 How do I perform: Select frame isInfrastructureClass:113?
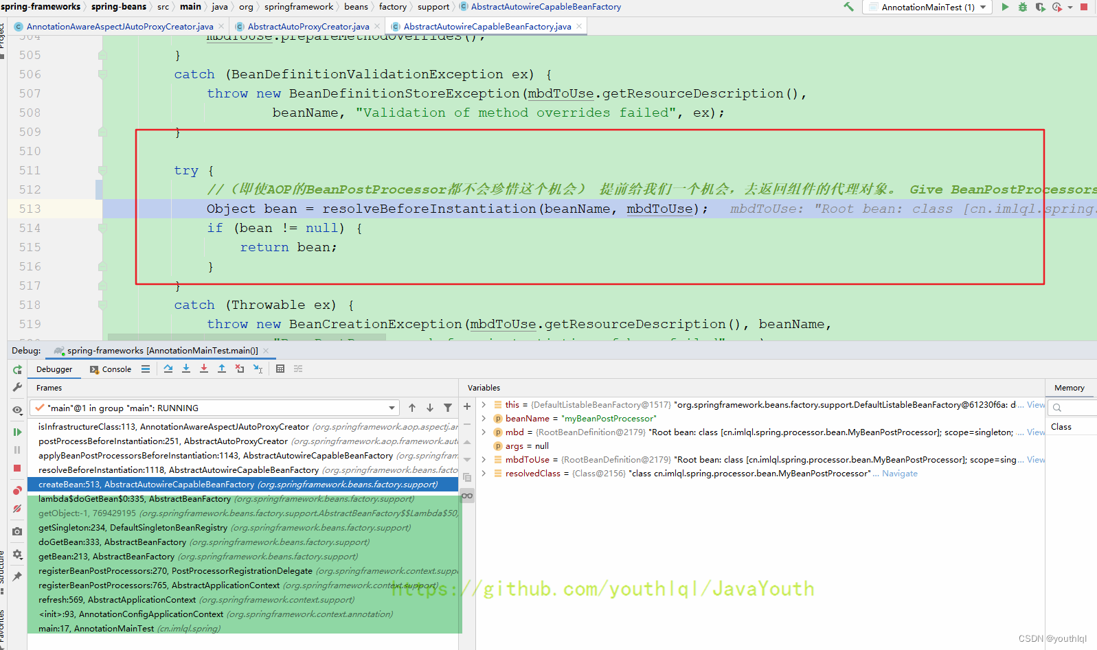[242, 427]
